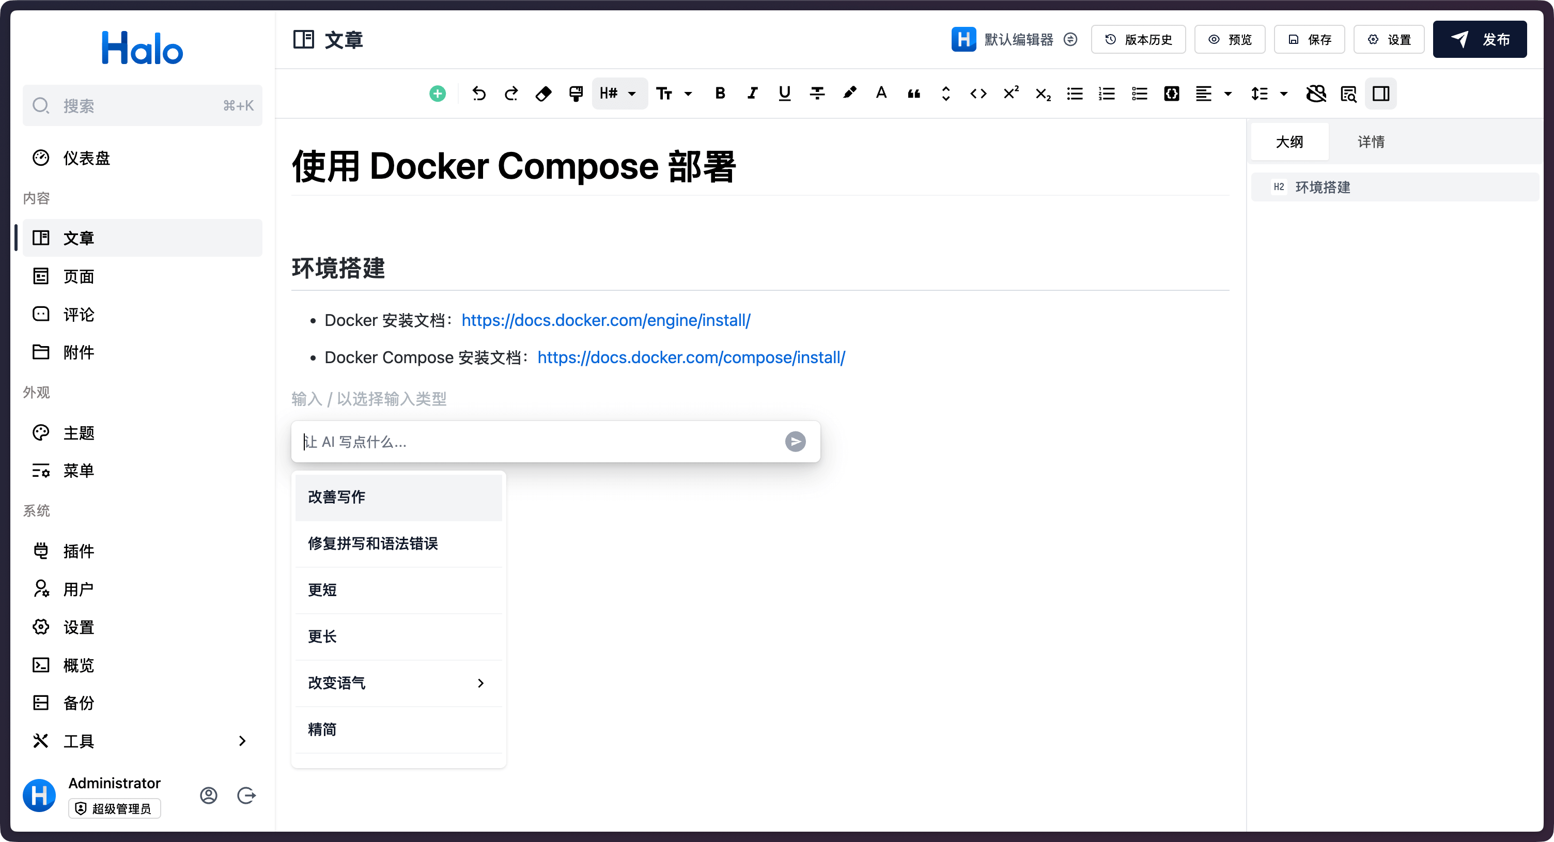Expand the 工具 tools submenu
Screen dimensions: 1554x842
[143, 741]
